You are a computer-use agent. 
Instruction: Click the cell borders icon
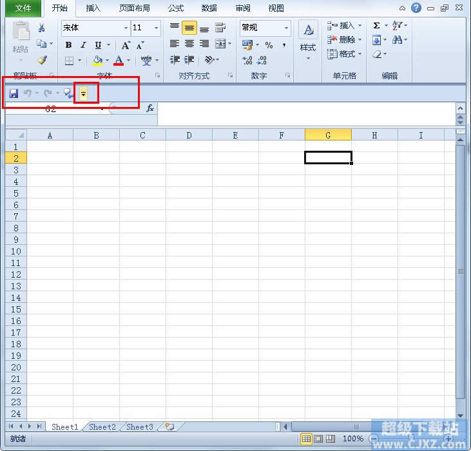(x=69, y=61)
